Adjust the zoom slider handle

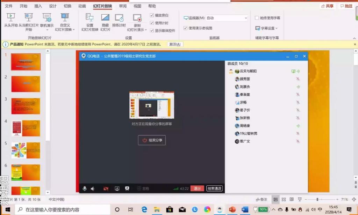point(317,200)
